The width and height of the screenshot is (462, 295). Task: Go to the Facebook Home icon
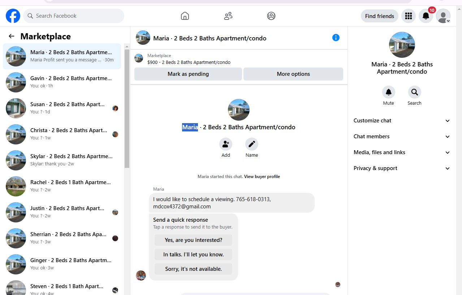point(185,16)
